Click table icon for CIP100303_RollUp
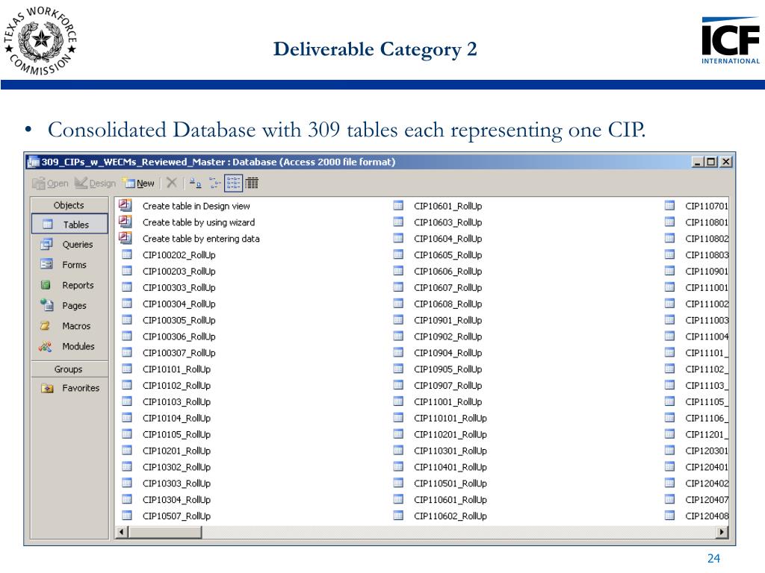This screenshot has height=573, width=765. click(127, 287)
